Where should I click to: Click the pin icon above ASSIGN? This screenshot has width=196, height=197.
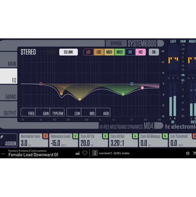point(2,137)
